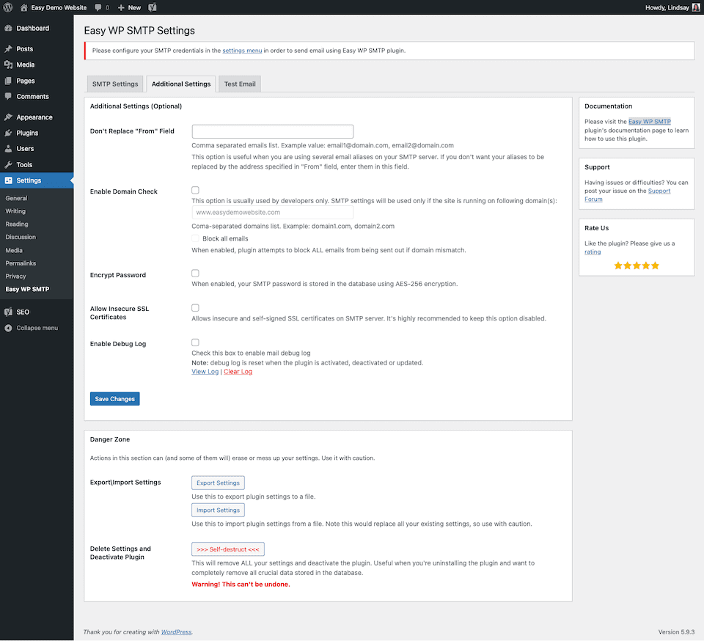Click the Save Changes button
The width and height of the screenshot is (704, 641).
point(114,399)
